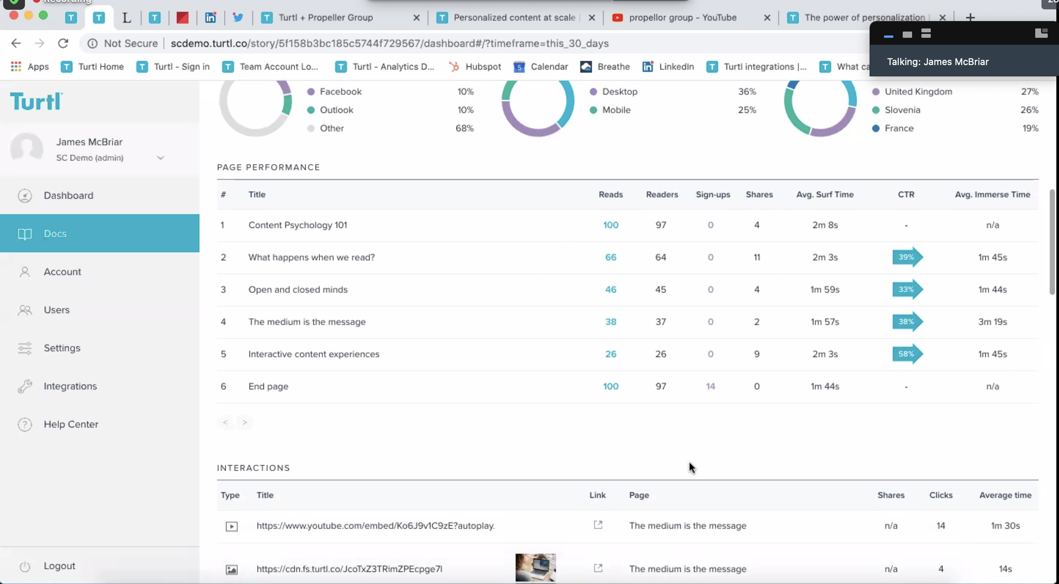The height and width of the screenshot is (584, 1059).
Task: Open the Integrations wrench icon
Action: click(x=25, y=386)
